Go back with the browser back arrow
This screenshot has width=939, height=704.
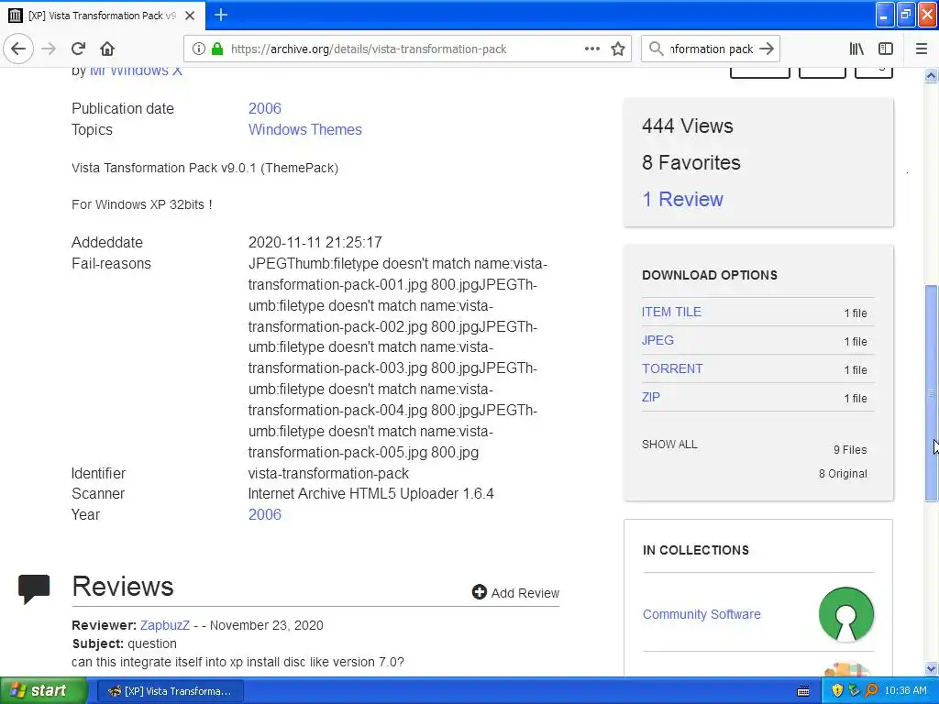(x=18, y=49)
